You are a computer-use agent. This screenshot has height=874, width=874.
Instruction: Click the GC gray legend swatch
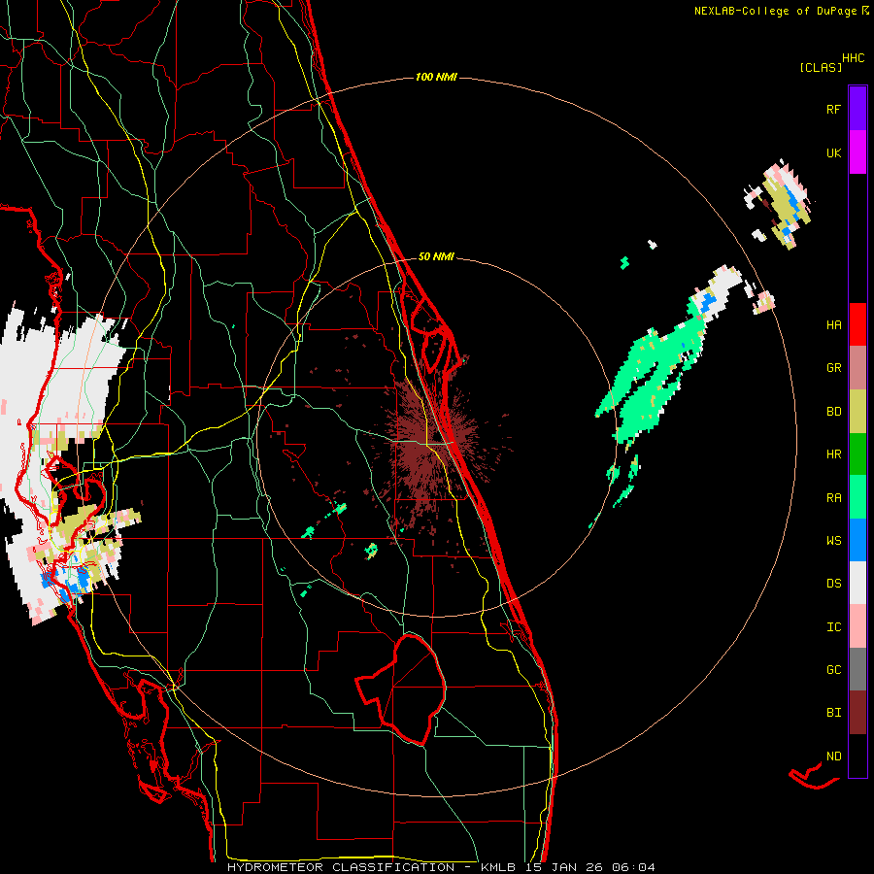[857, 669]
